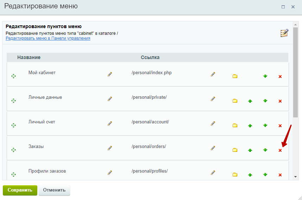Open extended menu editor notepad icon

[284, 33]
